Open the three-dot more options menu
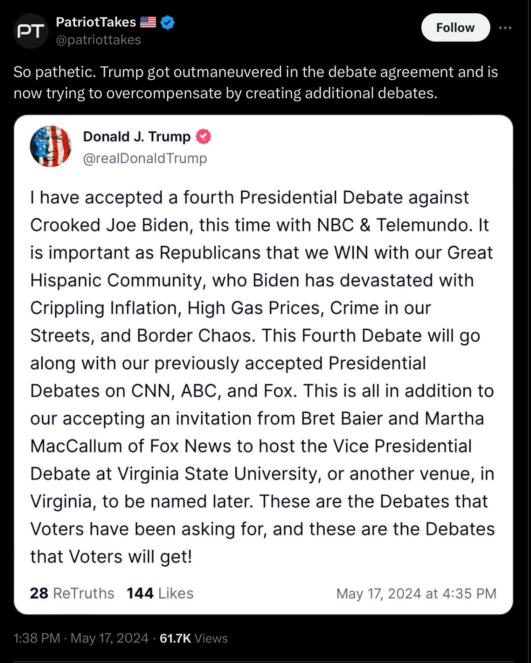 click(505, 28)
